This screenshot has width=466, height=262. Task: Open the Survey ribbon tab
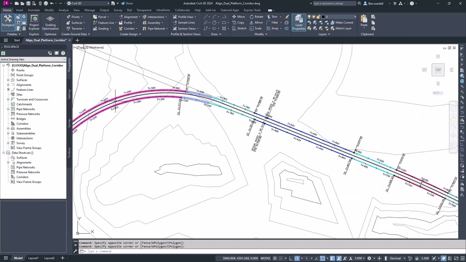pos(118,10)
